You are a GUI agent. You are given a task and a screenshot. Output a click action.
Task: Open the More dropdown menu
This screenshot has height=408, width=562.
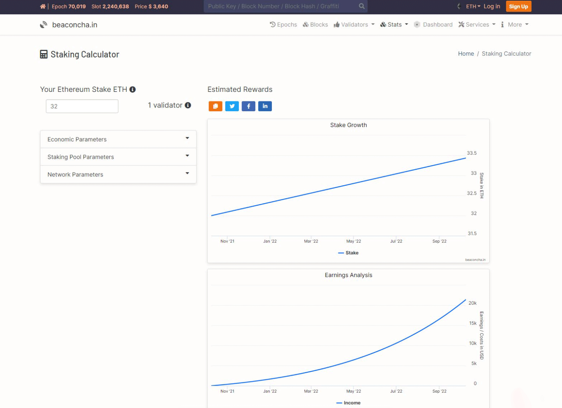515,25
